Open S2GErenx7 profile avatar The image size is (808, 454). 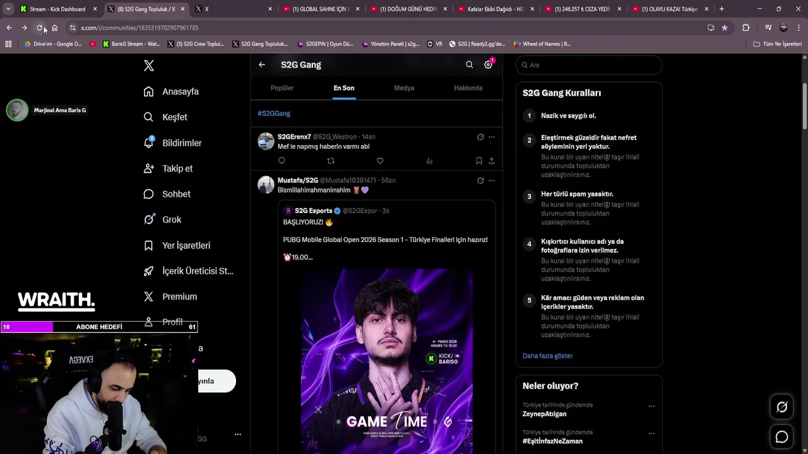point(266,141)
